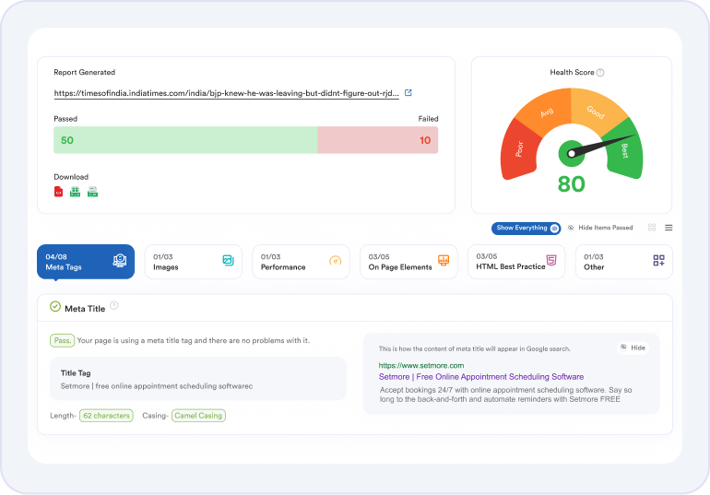Click the Setmore search result title link
This screenshot has height=495, width=710.
coord(480,377)
